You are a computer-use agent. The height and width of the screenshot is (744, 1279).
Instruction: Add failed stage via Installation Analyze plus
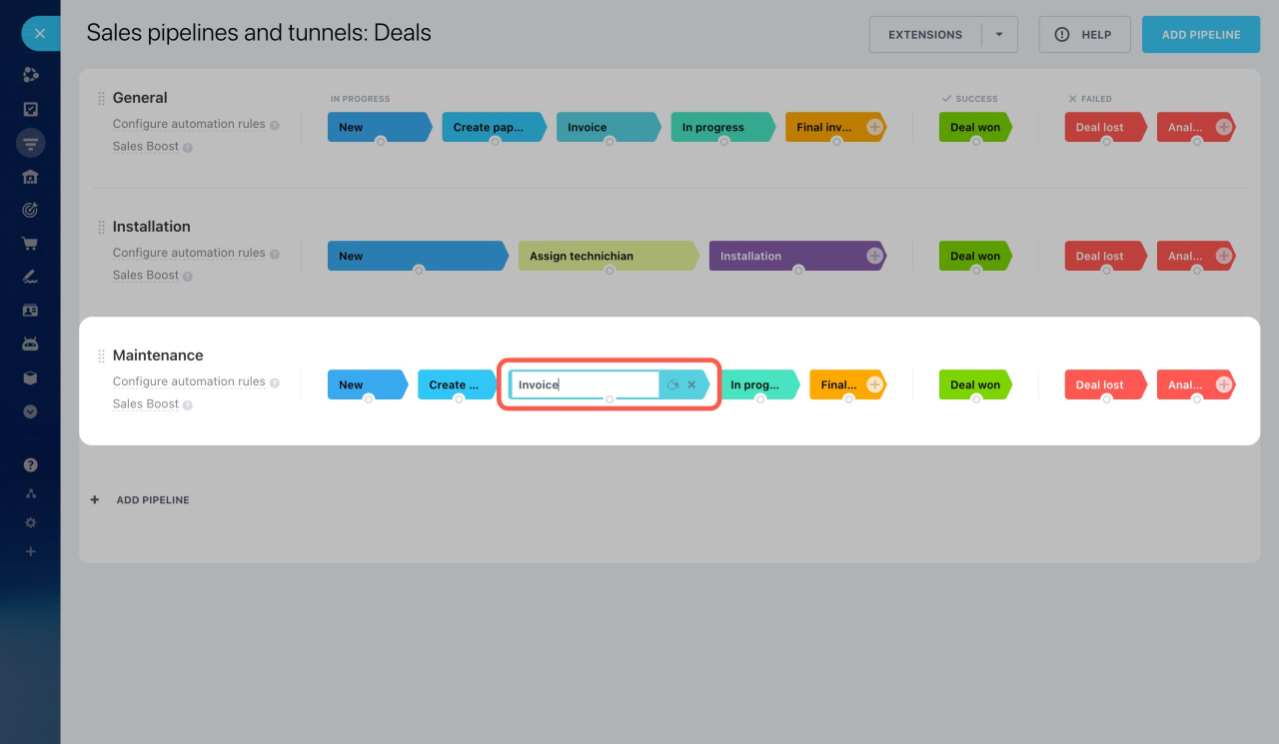pyautogui.click(x=1223, y=256)
